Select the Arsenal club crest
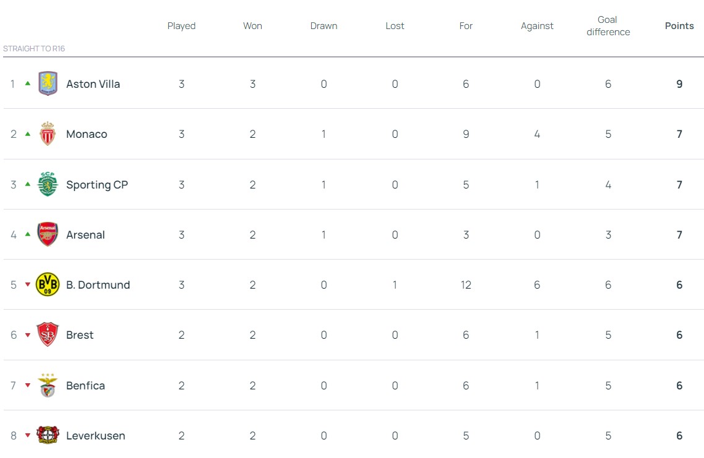Image resolution: width=704 pixels, height=458 pixels. [x=48, y=234]
